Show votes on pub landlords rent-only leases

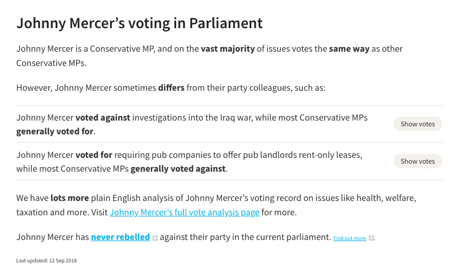click(418, 161)
